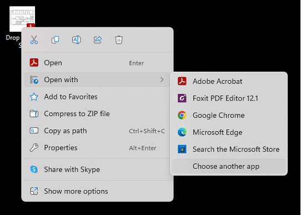Open file Properties
This screenshot has height=215, width=301.
click(97, 148)
